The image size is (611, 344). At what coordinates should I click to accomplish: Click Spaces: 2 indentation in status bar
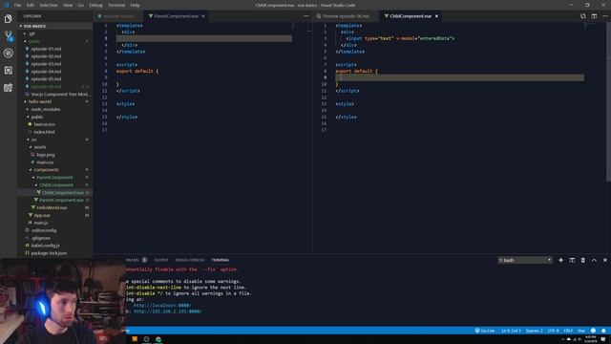tap(534, 331)
